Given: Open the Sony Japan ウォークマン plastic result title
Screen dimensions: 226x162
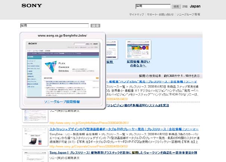Looking at the screenshot, I should click(123, 153).
